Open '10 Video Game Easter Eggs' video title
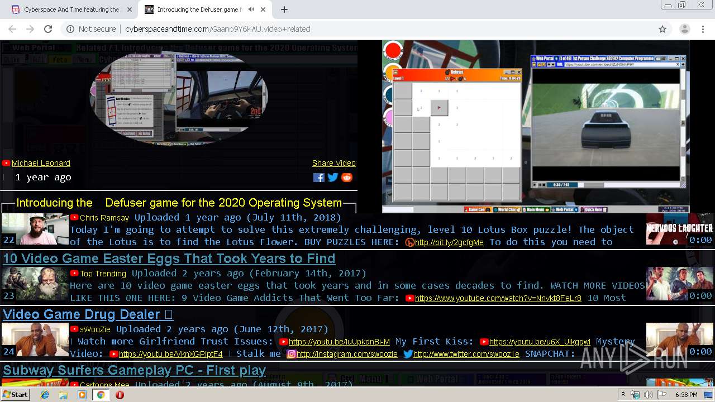715x402 pixels. [169, 259]
